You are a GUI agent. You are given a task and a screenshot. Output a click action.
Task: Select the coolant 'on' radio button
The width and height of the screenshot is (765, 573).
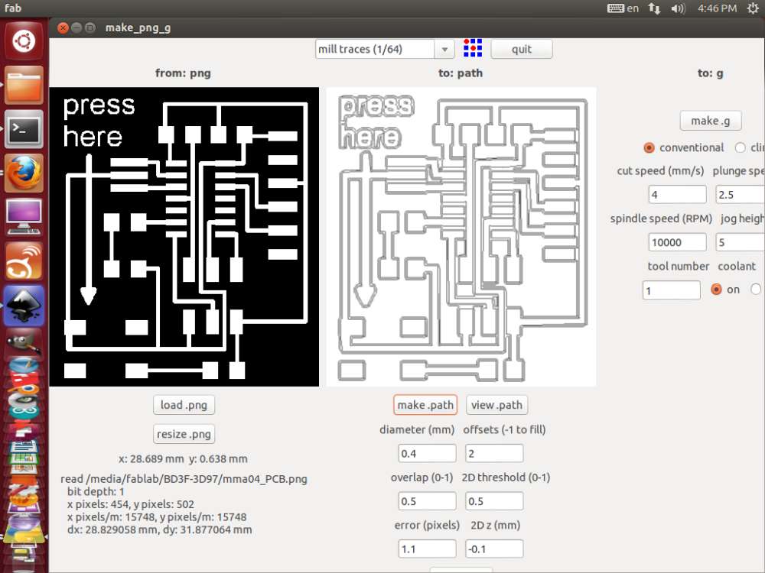pyautogui.click(x=716, y=290)
